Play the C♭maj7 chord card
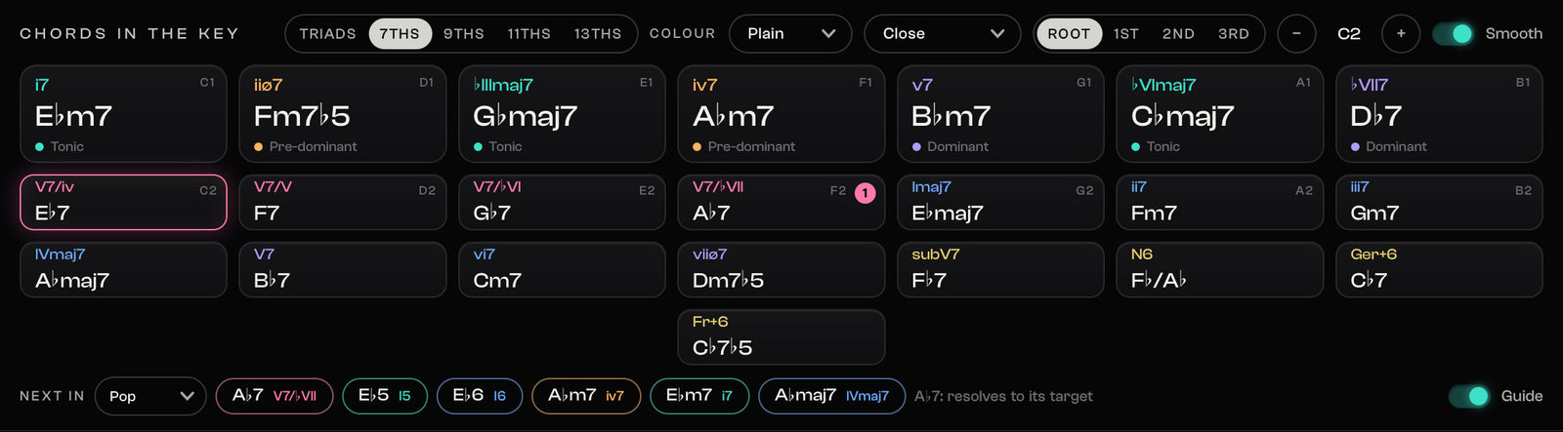Screen dimensions: 1563x432 click(1220, 114)
